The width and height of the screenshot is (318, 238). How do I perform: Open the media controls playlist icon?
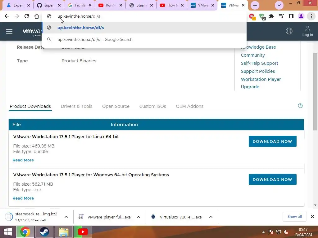[x=281, y=16]
